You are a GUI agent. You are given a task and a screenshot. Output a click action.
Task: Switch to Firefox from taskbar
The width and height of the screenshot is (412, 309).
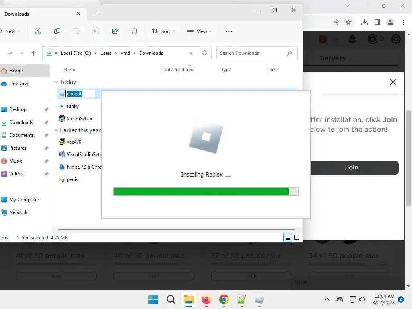click(x=206, y=299)
